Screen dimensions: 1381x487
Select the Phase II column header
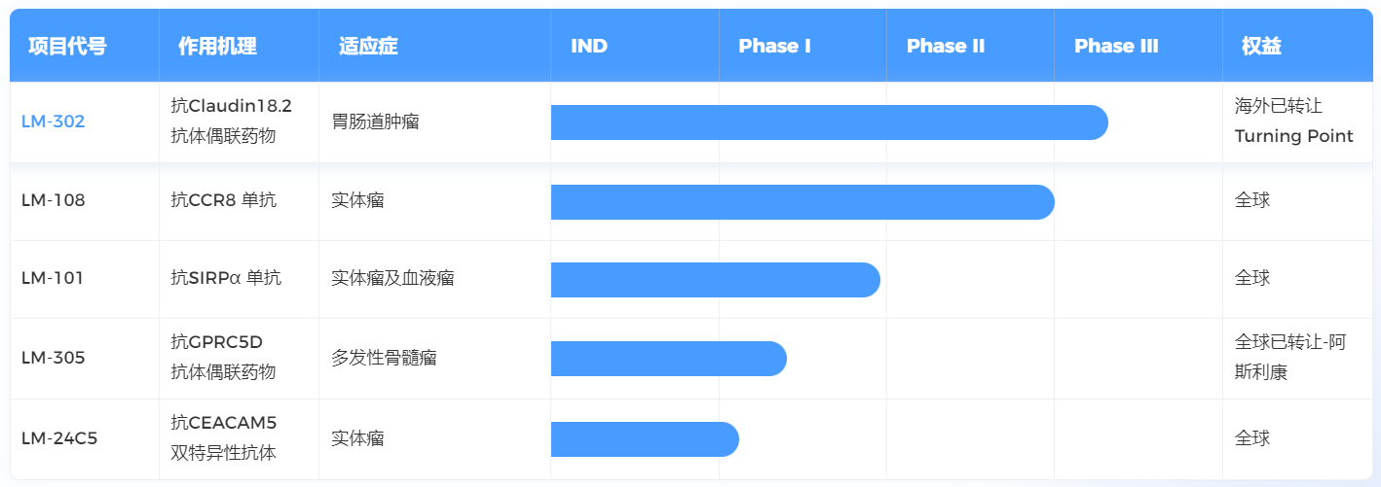click(945, 47)
